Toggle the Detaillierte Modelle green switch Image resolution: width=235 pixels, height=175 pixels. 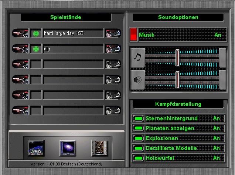[x=139, y=148]
